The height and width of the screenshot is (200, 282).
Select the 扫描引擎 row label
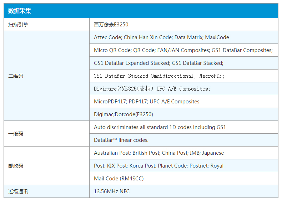pyautogui.click(x=46, y=25)
